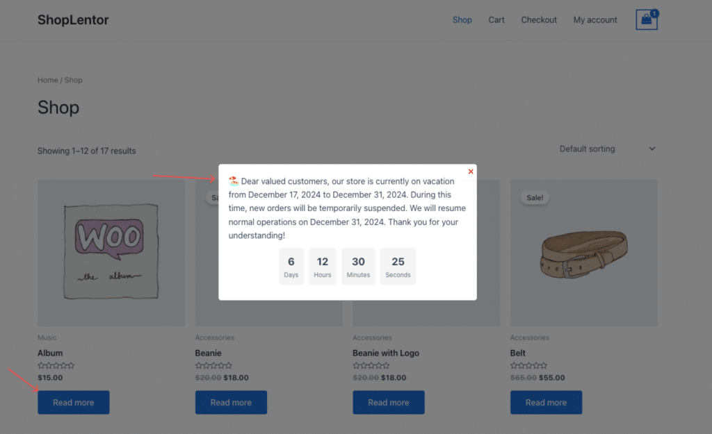Click Read more under Belt
Viewport: 712px width, 434px height.
546,403
